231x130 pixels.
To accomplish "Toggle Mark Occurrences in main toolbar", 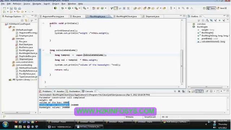I will [x=116, y=8].
